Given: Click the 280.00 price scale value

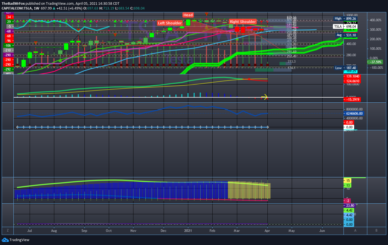Looking at the screenshot, I should [351, 55].
